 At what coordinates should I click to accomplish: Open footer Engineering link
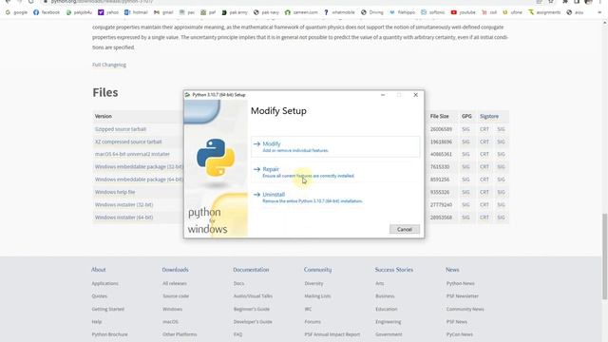tap(388, 322)
